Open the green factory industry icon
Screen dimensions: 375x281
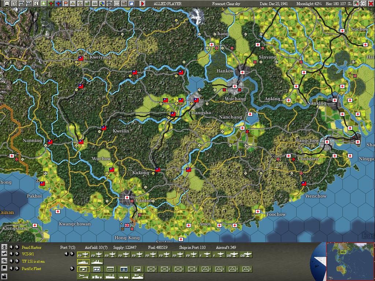(x=87, y=4)
